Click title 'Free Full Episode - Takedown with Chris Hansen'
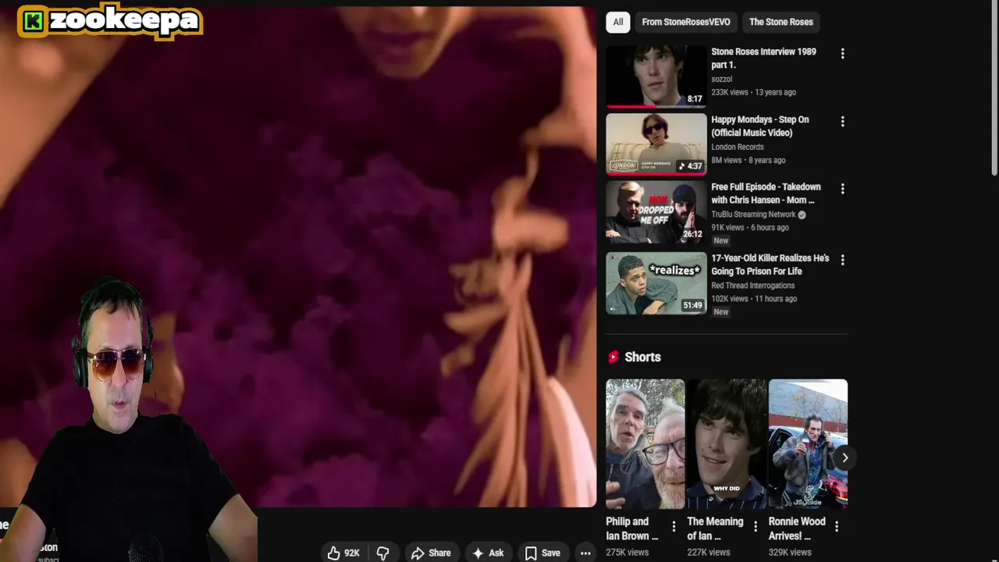This screenshot has width=999, height=562. 766,193
